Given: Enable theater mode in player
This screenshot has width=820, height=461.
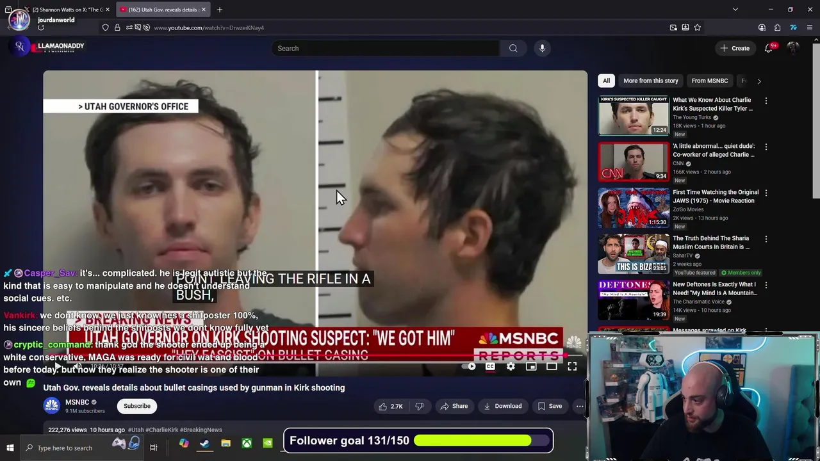Looking at the screenshot, I should (552, 366).
